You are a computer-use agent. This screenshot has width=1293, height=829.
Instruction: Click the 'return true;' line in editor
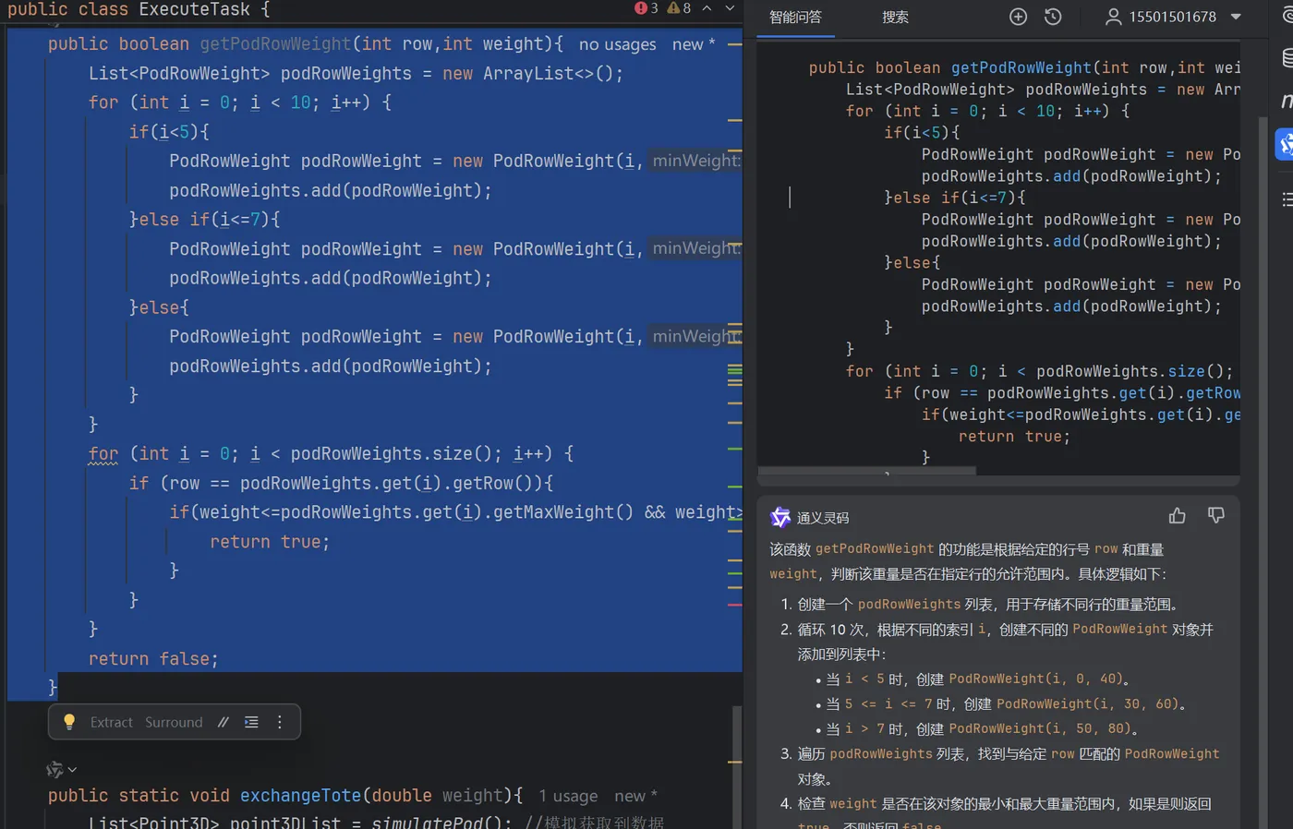tap(270, 542)
